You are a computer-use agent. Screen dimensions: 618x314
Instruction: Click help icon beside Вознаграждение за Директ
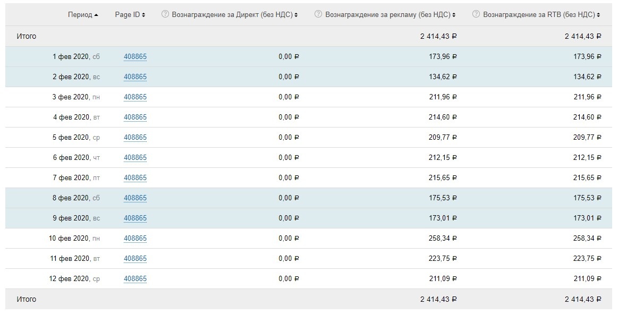[x=165, y=15]
